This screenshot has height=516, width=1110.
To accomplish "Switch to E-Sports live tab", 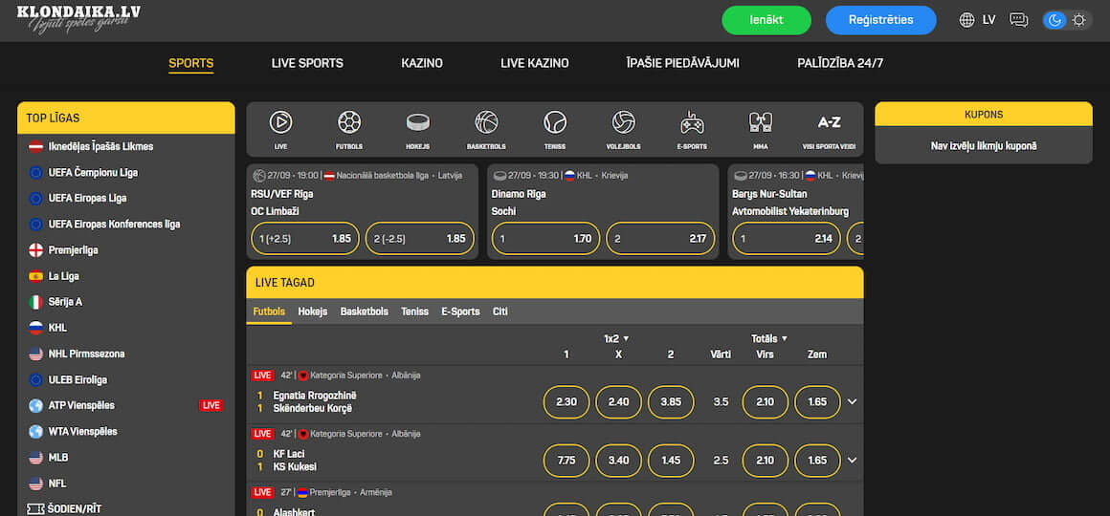I will pyautogui.click(x=461, y=311).
